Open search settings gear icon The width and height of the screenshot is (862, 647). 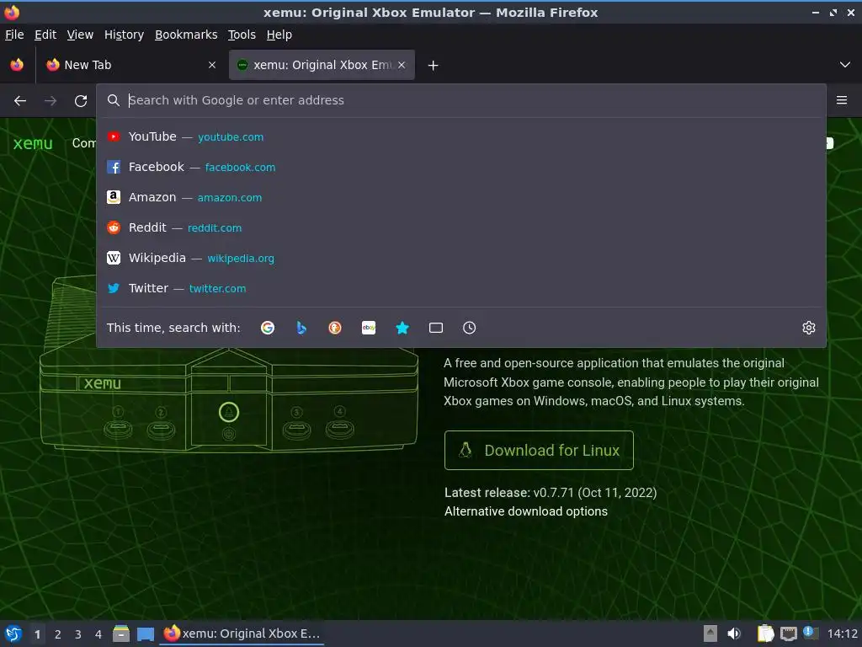coord(809,328)
